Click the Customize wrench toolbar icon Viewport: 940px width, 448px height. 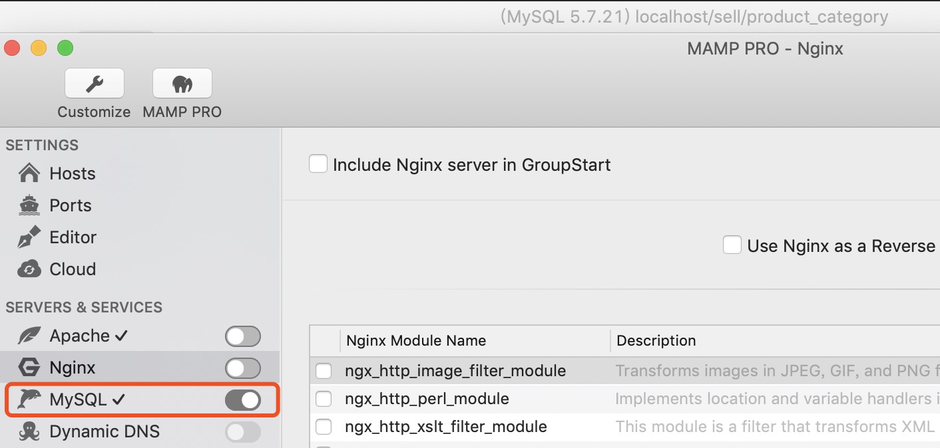(94, 84)
